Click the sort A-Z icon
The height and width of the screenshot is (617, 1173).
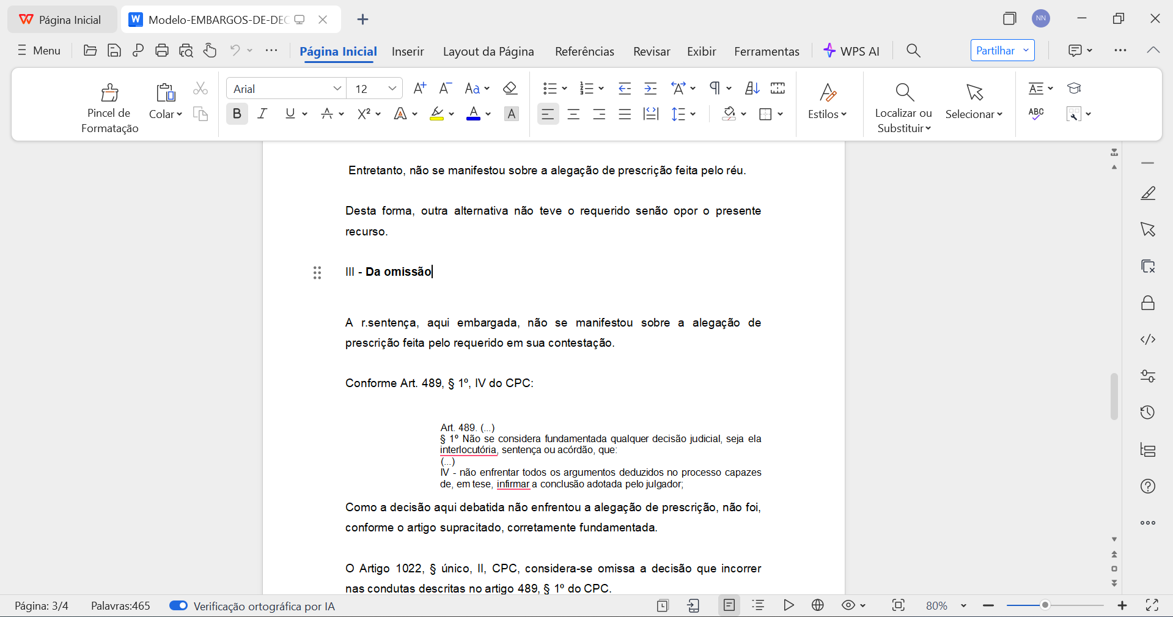click(752, 89)
